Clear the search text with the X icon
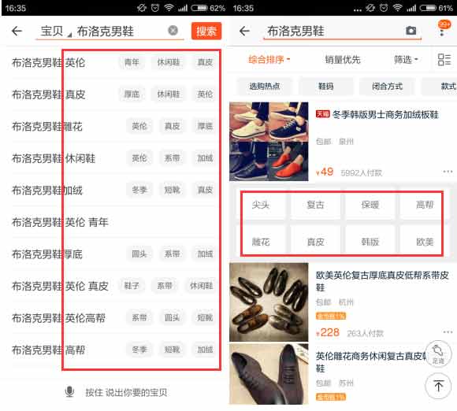Image resolution: width=457 pixels, height=411 pixels. pyautogui.click(x=173, y=30)
